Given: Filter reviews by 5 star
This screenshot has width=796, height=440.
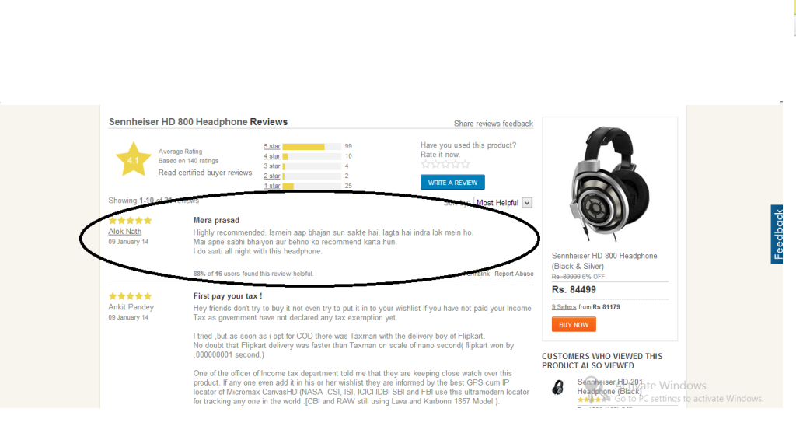Looking at the screenshot, I should [271, 146].
